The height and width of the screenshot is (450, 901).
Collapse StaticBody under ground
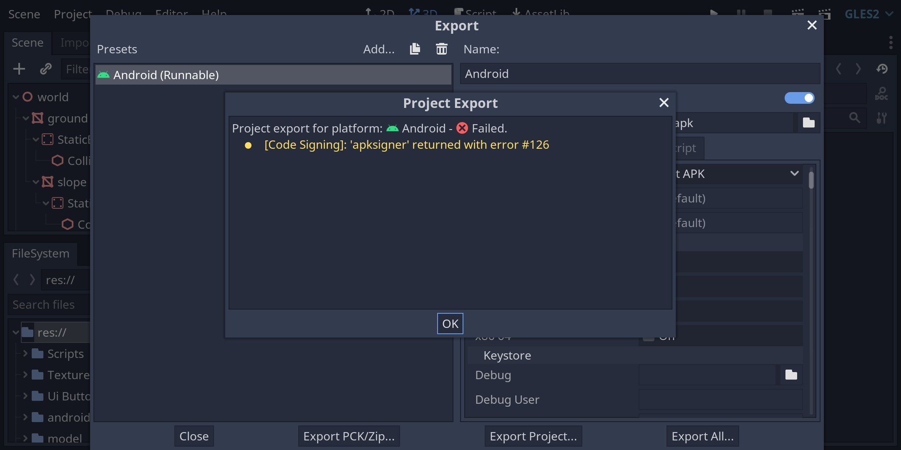pyautogui.click(x=36, y=140)
